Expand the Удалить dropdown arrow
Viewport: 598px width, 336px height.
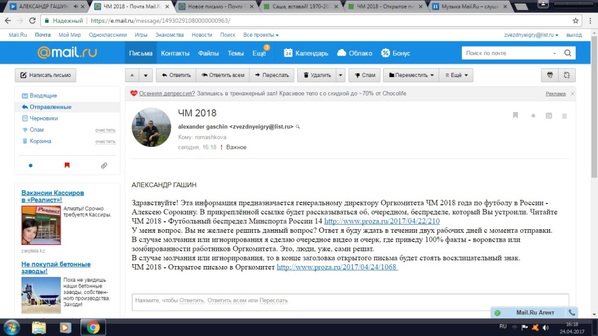[340, 75]
